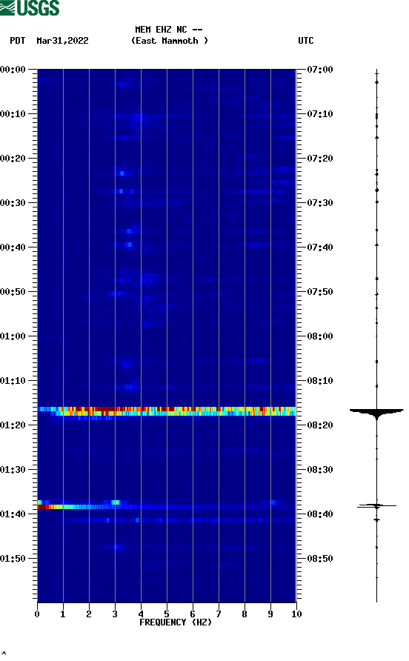Click the '01:50' PDT time label
The width and height of the screenshot is (409, 661).
(13, 559)
